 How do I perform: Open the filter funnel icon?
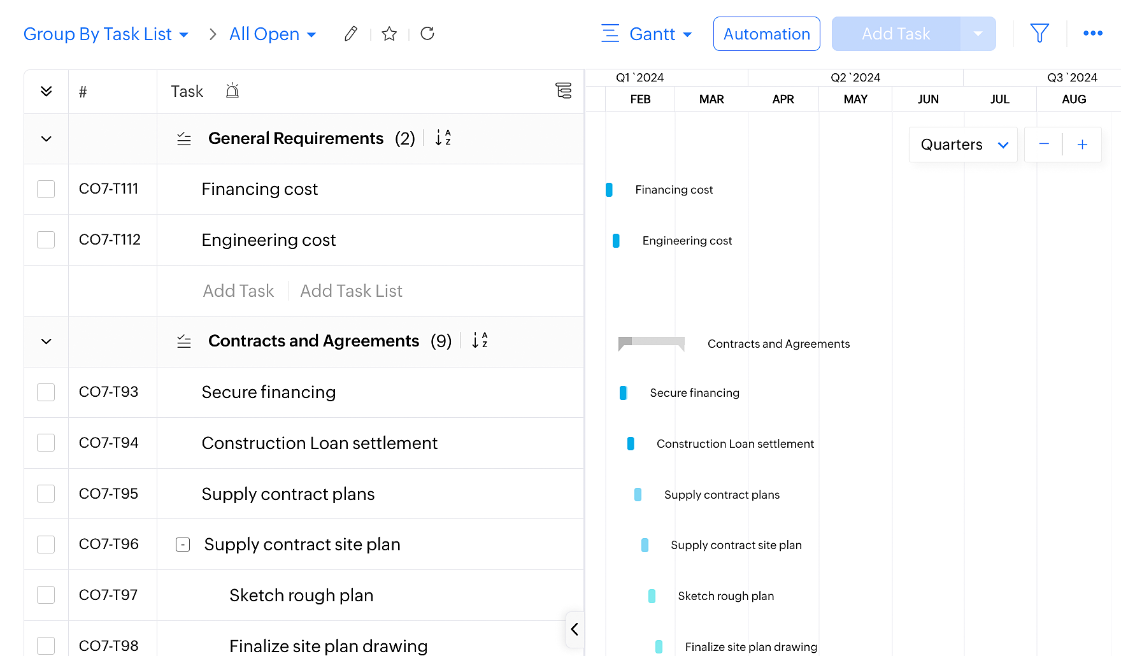coord(1039,33)
